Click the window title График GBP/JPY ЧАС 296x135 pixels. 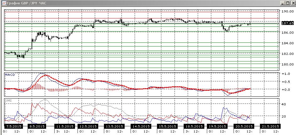pyautogui.click(x=26, y=3)
